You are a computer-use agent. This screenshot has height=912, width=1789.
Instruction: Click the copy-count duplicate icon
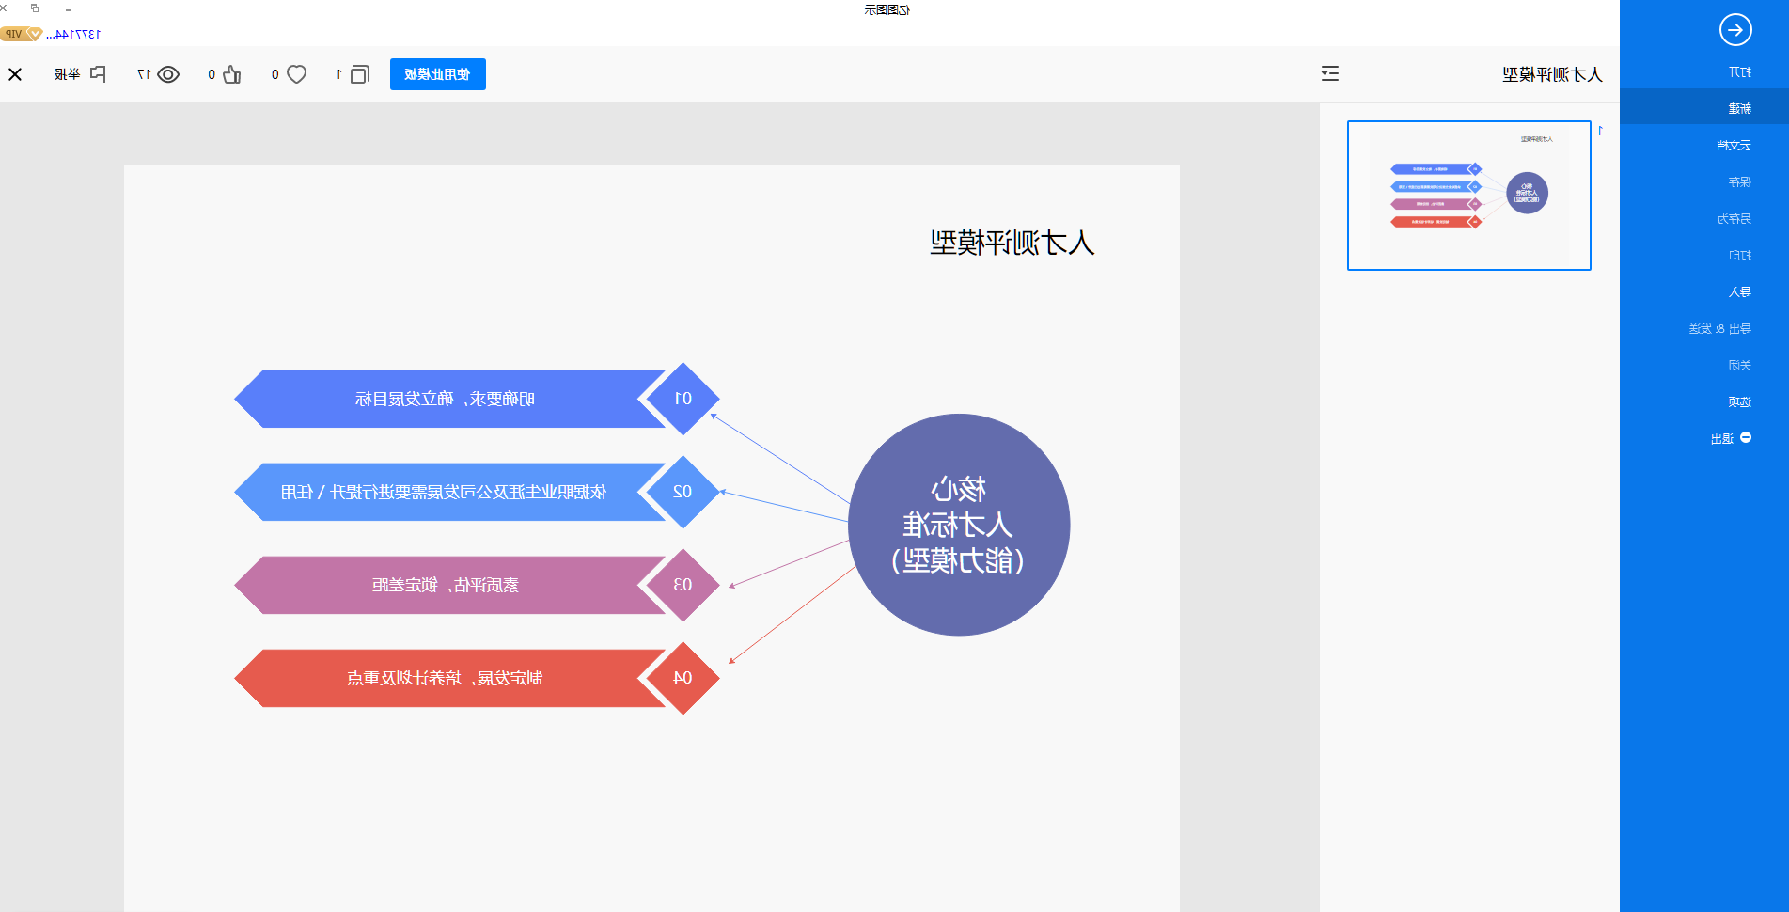[359, 74]
